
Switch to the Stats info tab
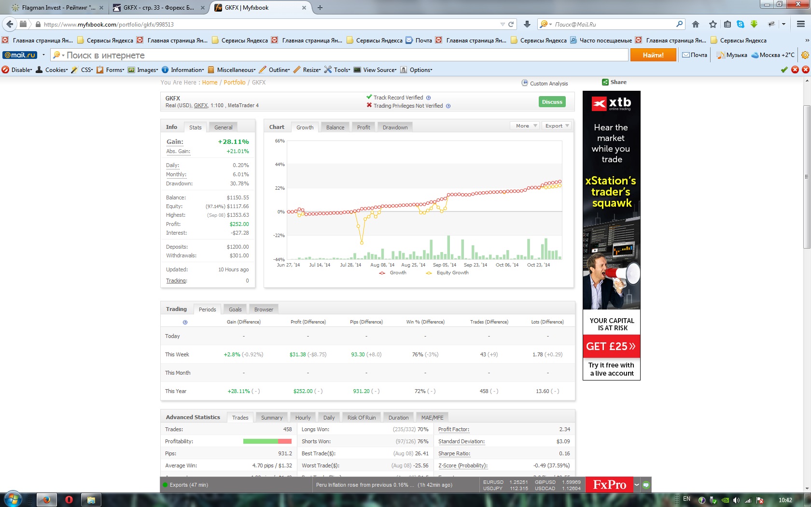(195, 127)
